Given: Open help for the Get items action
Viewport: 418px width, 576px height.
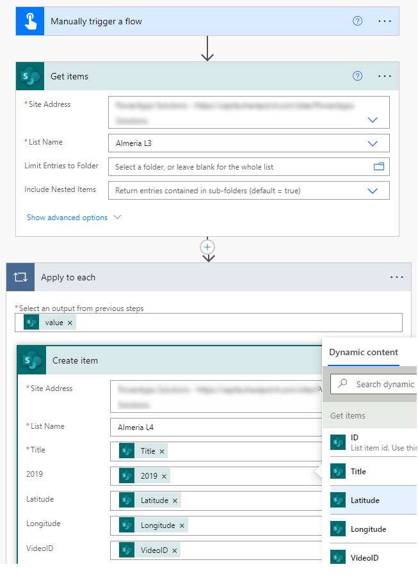Looking at the screenshot, I should [357, 76].
